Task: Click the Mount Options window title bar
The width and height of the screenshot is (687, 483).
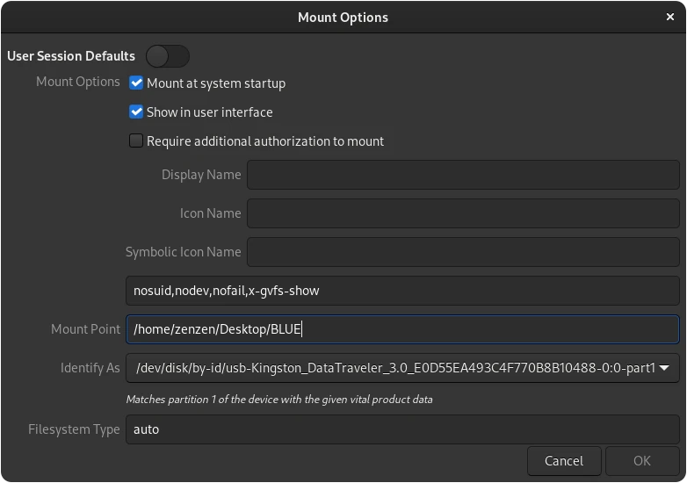Action: 343,17
